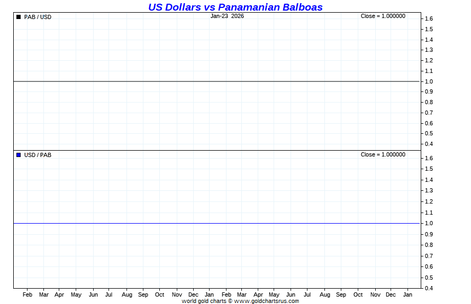Click the Jan-23 2026 date label
This screenshot has width=471, height=304.
[x=227, y=16]
